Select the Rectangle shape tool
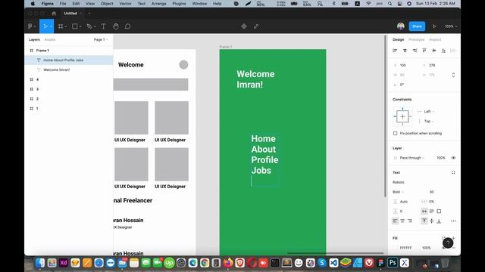 75,26
